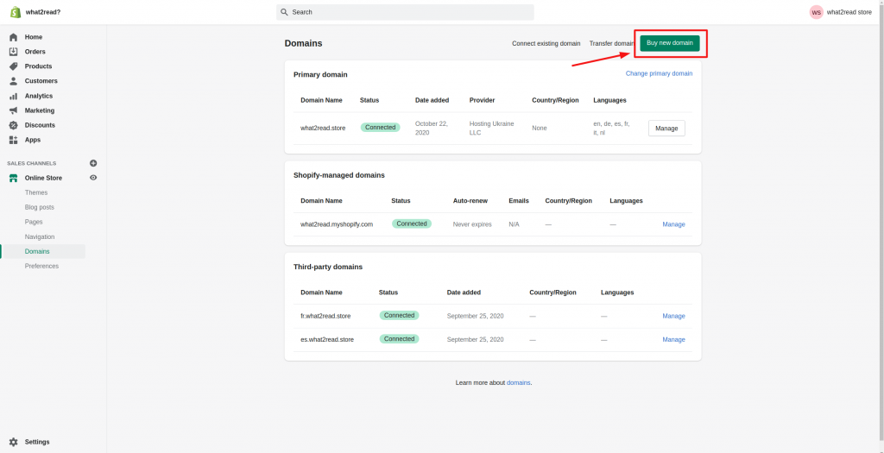Open Discounts badge icon
884x453 pixels.
tap(14, 125)
